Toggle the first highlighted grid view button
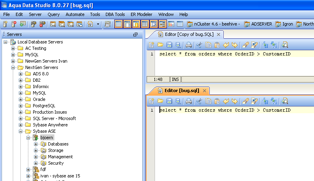 [x=118, y=24]
